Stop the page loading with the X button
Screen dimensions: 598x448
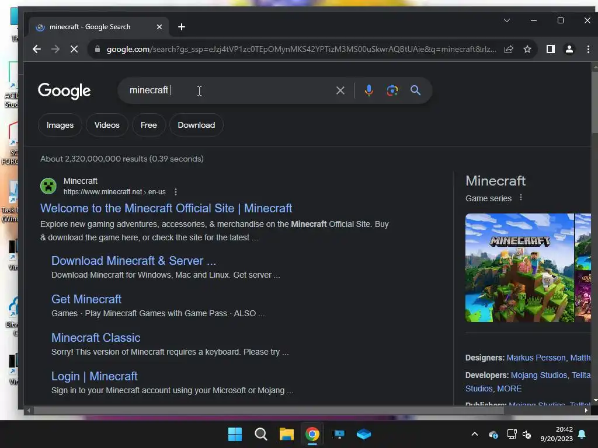click(x=74, y=49)
